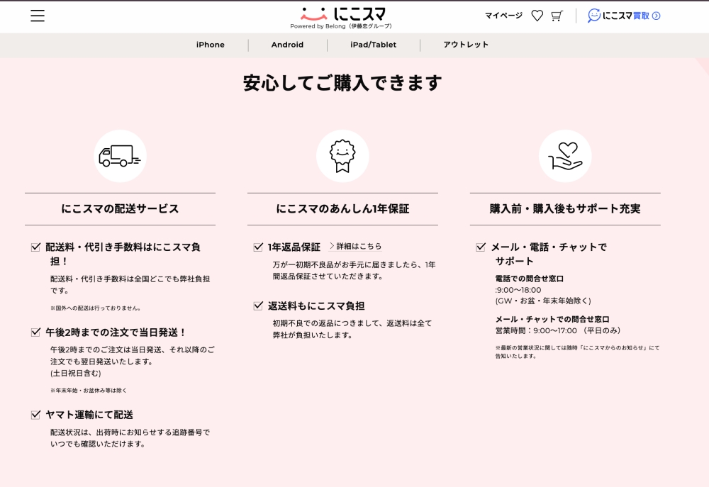709x487 pixels.
Task: Open favorites via heart icon
Action: [x=537, y=16]
